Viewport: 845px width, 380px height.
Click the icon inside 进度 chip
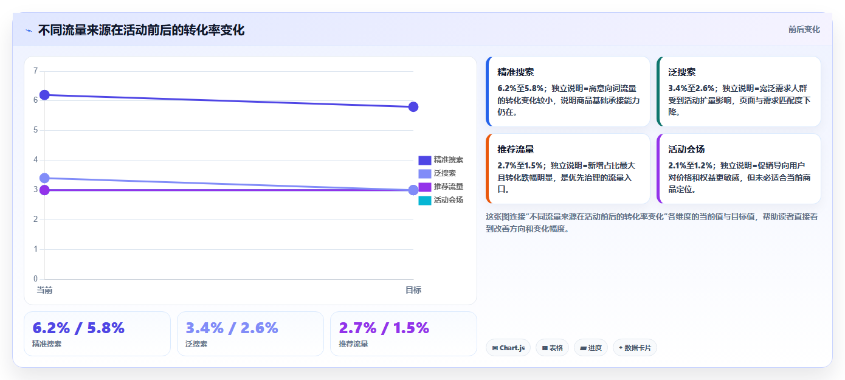pyautogui.click(x=583, y=348)
